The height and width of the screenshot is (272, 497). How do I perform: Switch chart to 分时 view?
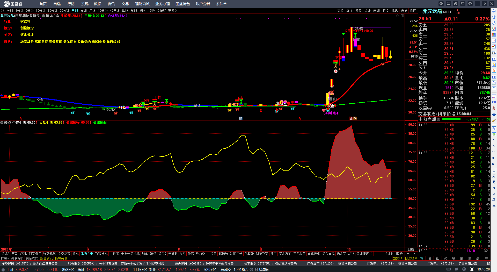pos(10,11)
